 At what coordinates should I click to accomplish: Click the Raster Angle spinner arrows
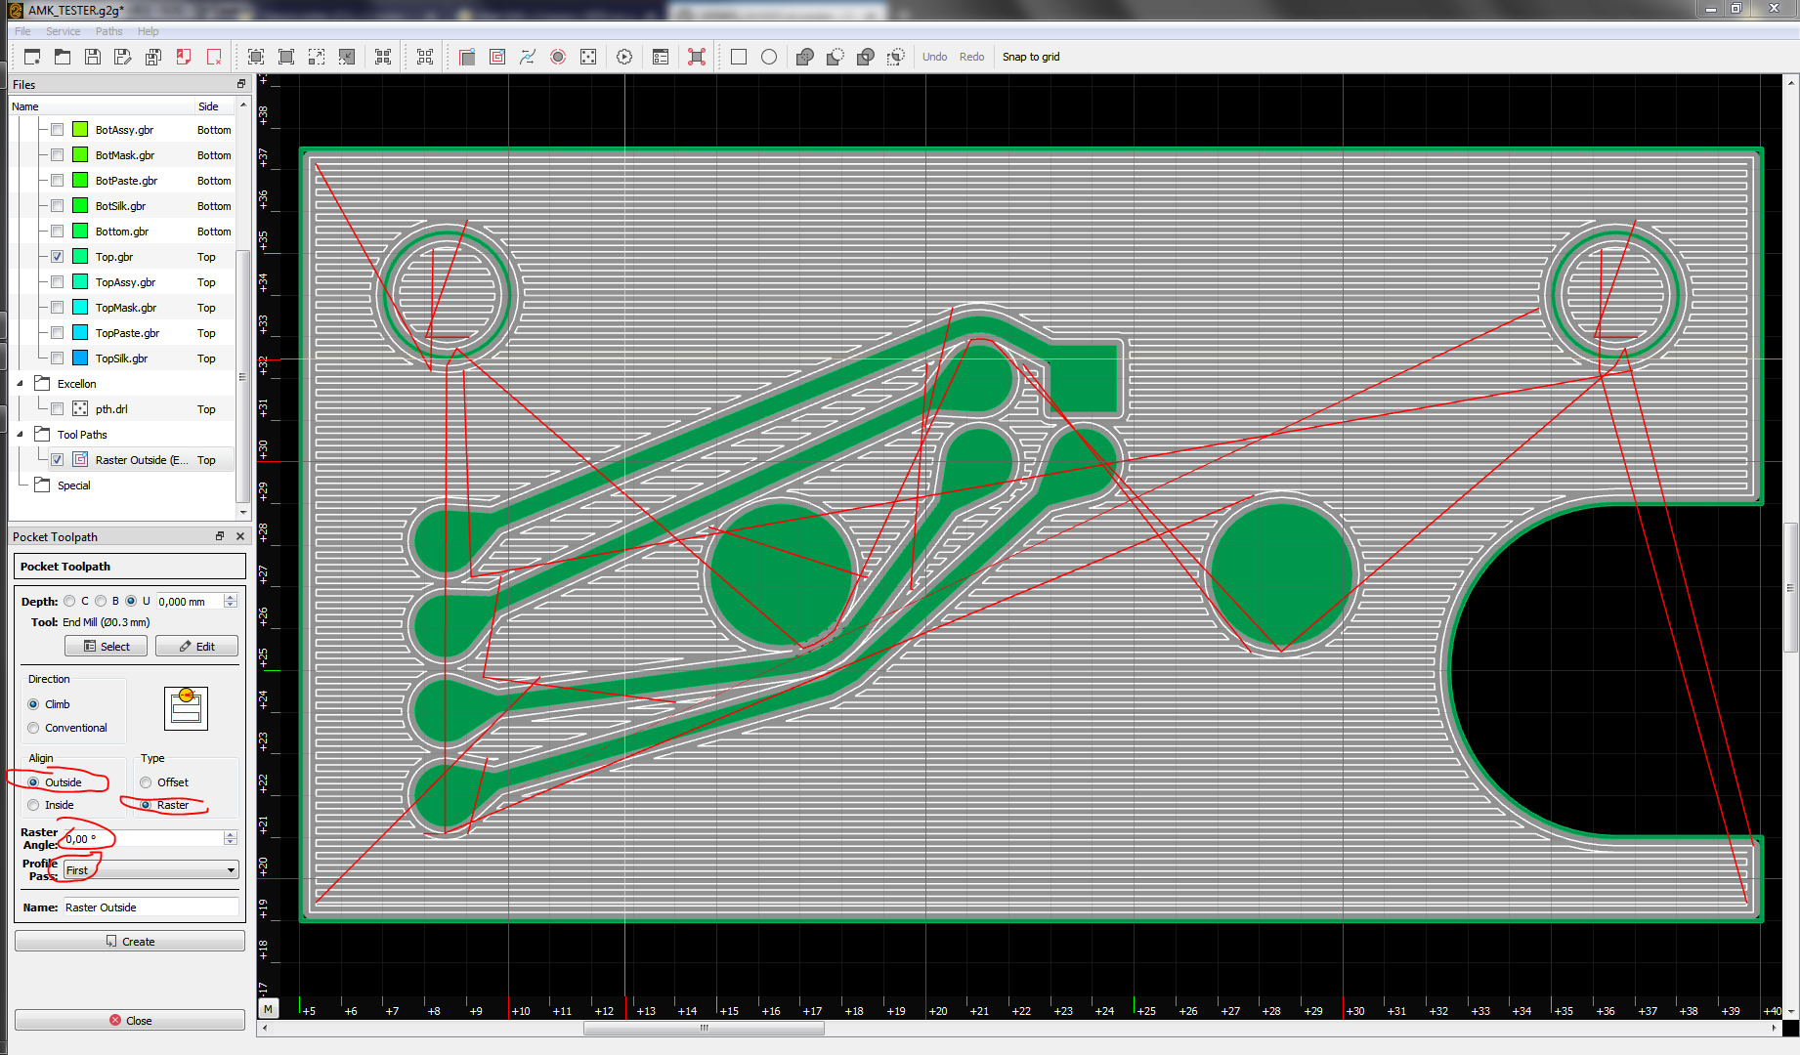click(231, 838)
